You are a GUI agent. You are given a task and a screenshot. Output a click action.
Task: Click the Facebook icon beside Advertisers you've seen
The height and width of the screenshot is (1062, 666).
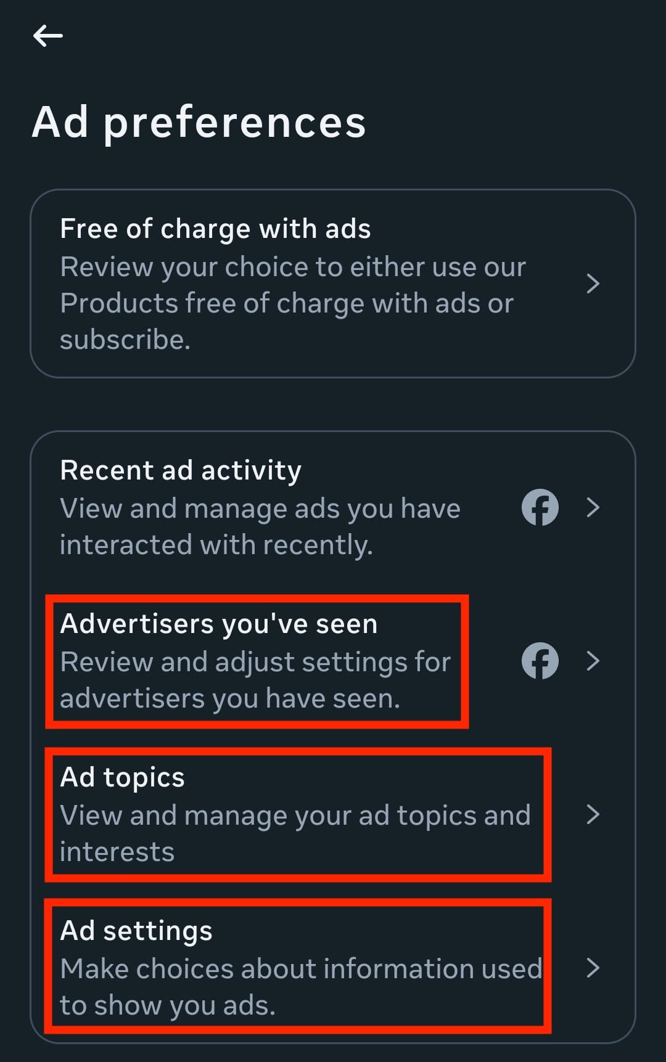[540, 661]
